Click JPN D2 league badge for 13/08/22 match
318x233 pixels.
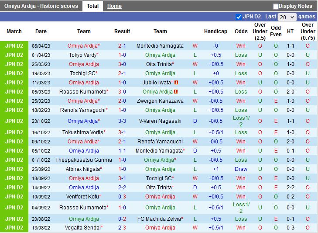pos(14,228)
